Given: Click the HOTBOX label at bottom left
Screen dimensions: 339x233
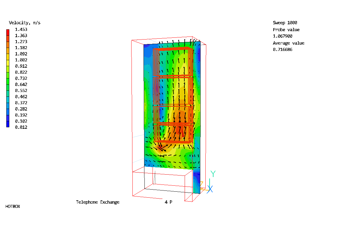Looking at the screenshot, I should tap(13, 206).
